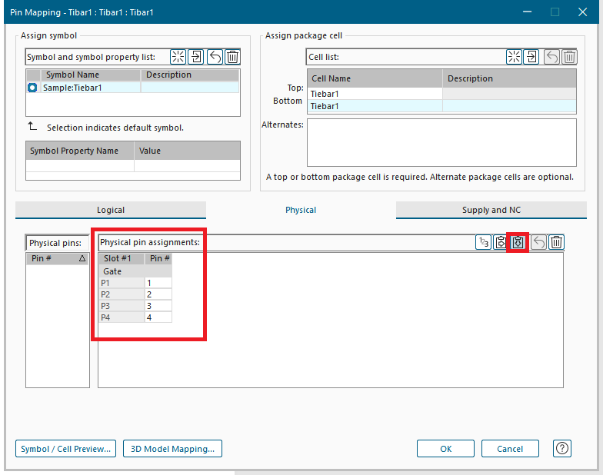Edit pin number cell for P2
The width and height of the screenshot is (603, 475).
pos(158,294)
